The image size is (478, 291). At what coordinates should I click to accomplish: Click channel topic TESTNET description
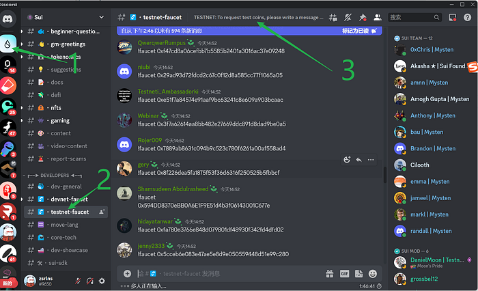pyautogui.click(x=258, y=17)
